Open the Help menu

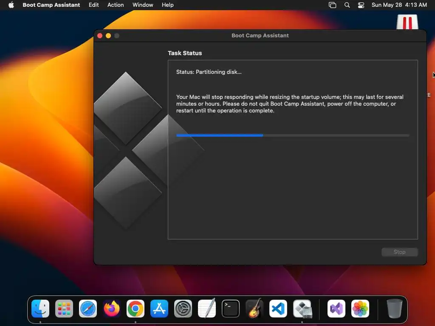[167, 5]
